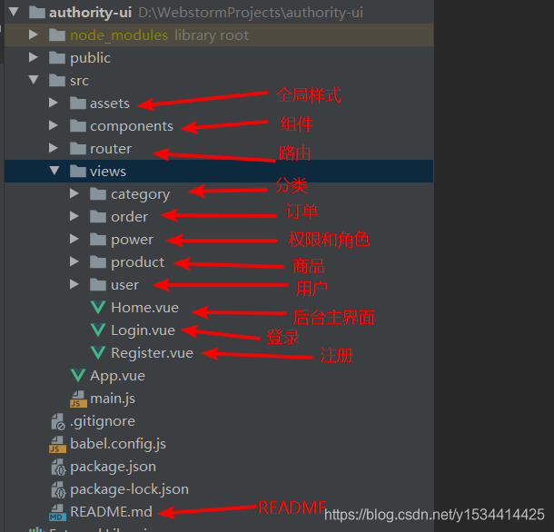Open the Register.vue file
554x532 pixels.
click(152, 353)
